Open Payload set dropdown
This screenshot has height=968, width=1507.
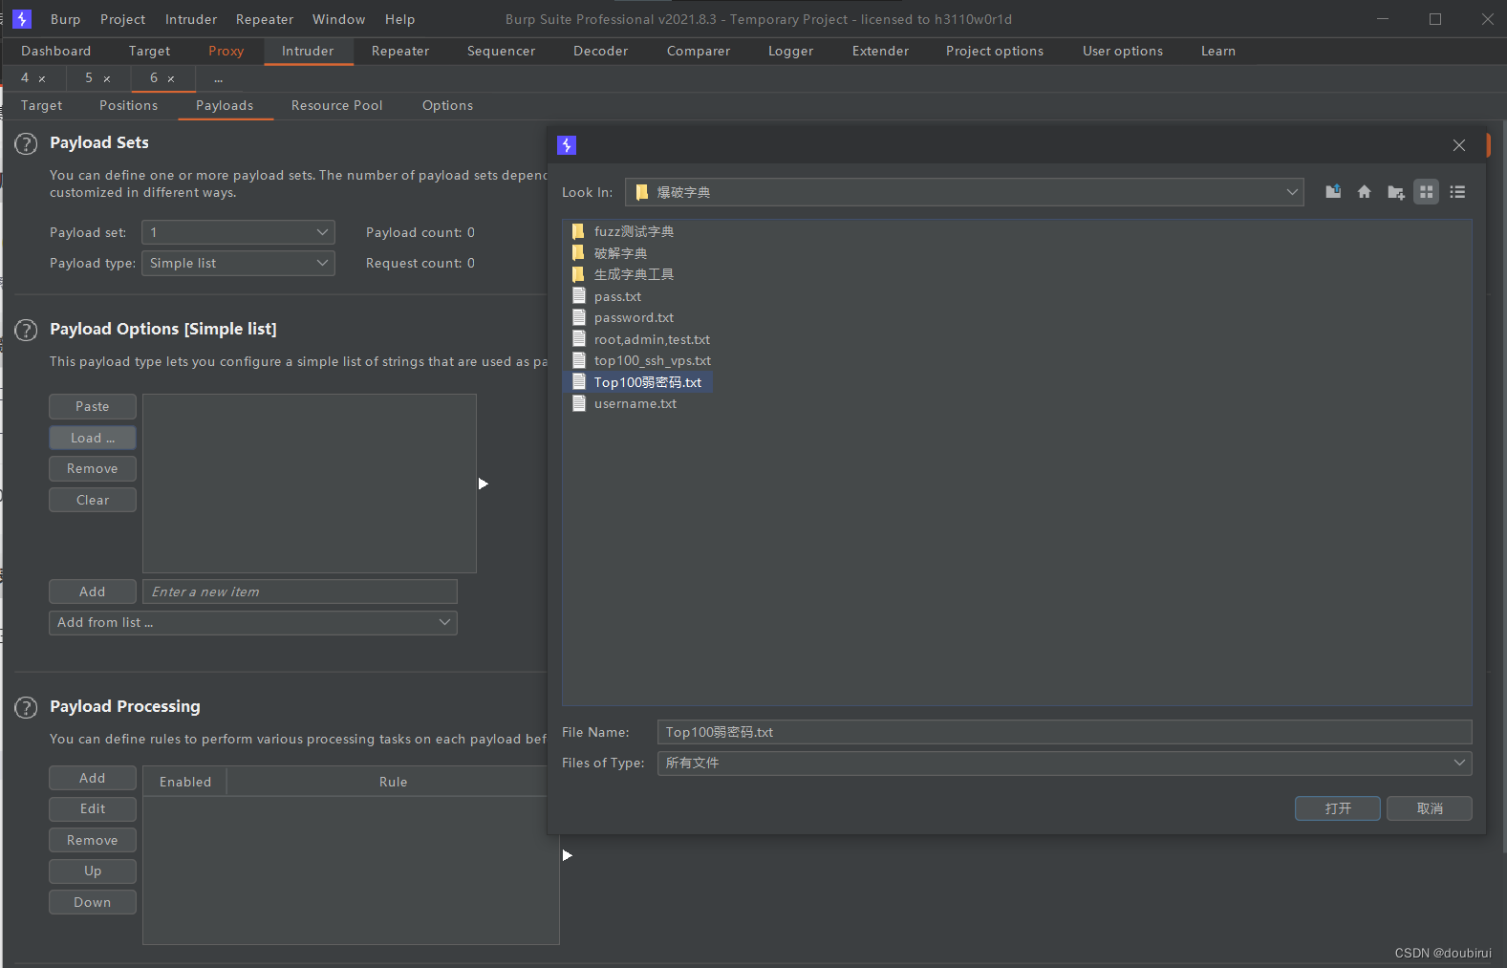pos(238,232)
